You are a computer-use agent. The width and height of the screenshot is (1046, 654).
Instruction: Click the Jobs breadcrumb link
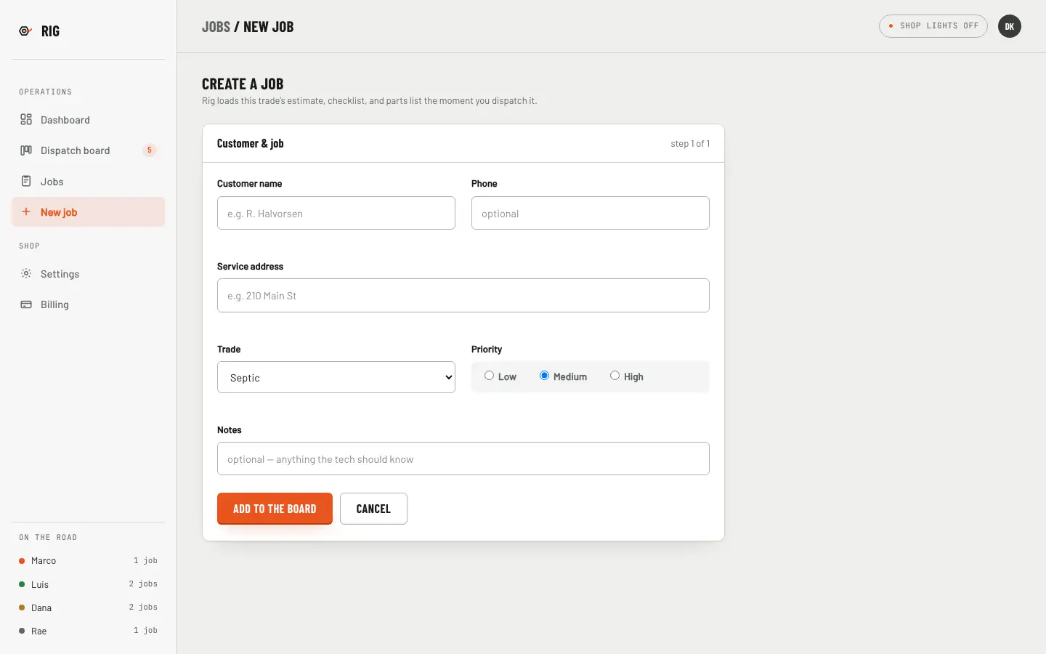pos(216,27)
